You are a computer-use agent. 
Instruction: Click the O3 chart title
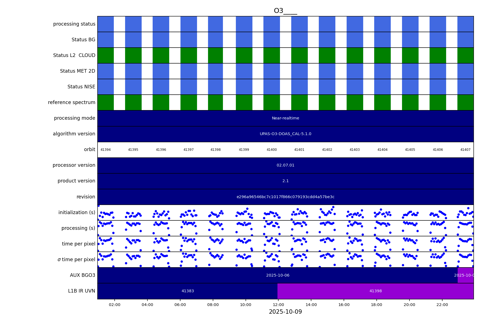point(285,11)
